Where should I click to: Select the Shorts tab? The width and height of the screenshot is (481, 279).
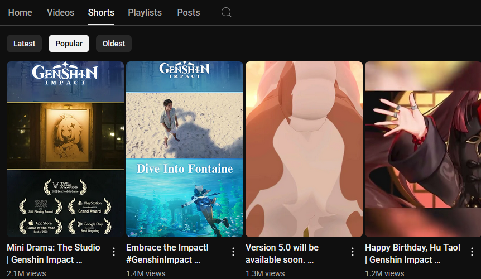point(101,13)
